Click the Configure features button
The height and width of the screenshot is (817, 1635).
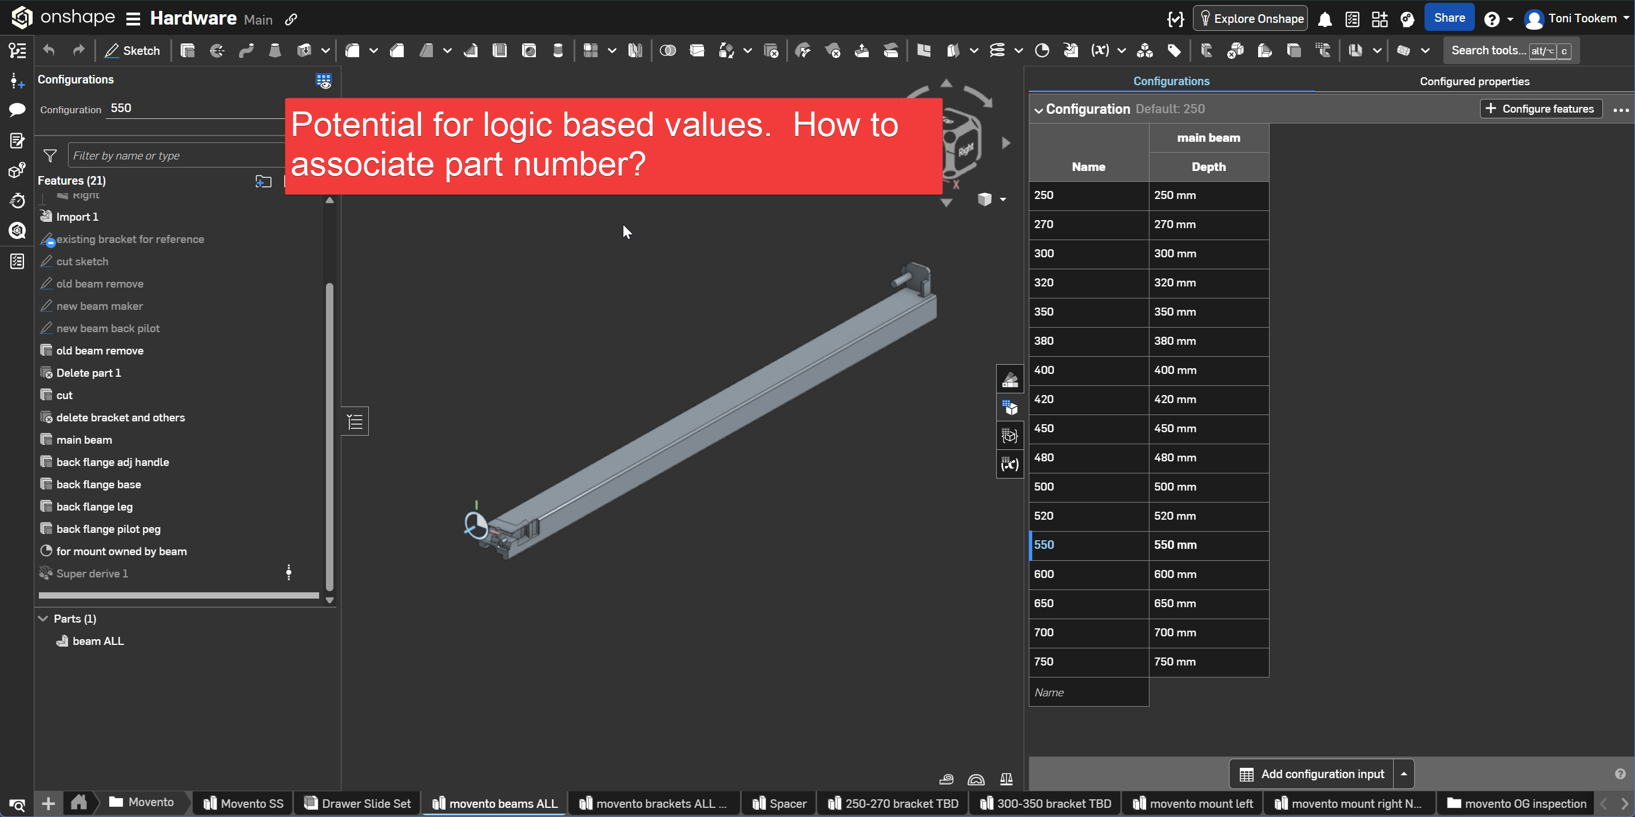pos(1541,109)
